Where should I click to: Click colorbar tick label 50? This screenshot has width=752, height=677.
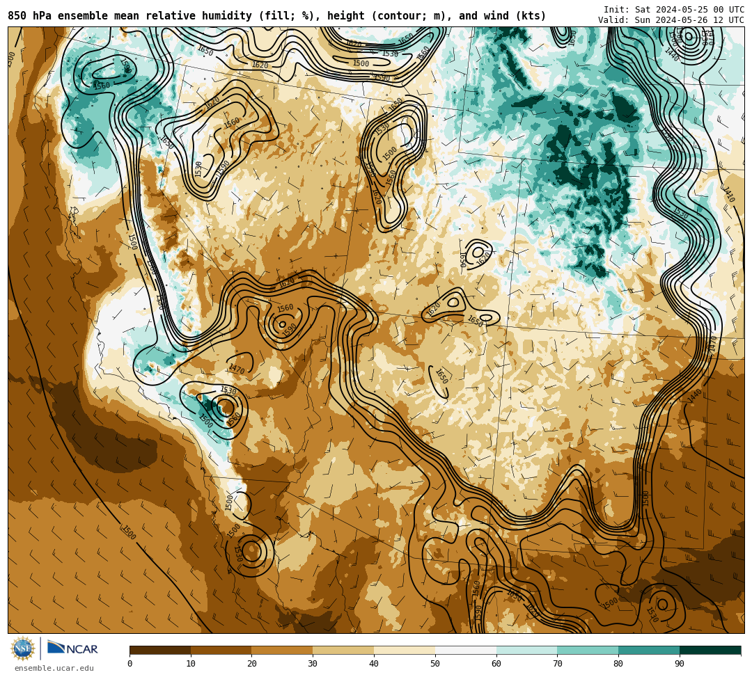[x=435, y=664]
